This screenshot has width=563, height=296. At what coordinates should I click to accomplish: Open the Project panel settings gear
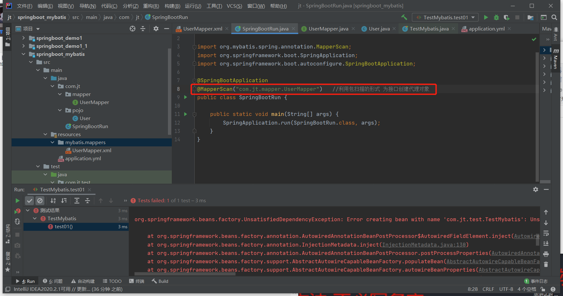[156, 29]
